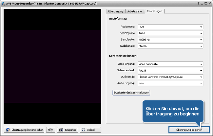Select the Einstellungen tab

click(155, 11)
